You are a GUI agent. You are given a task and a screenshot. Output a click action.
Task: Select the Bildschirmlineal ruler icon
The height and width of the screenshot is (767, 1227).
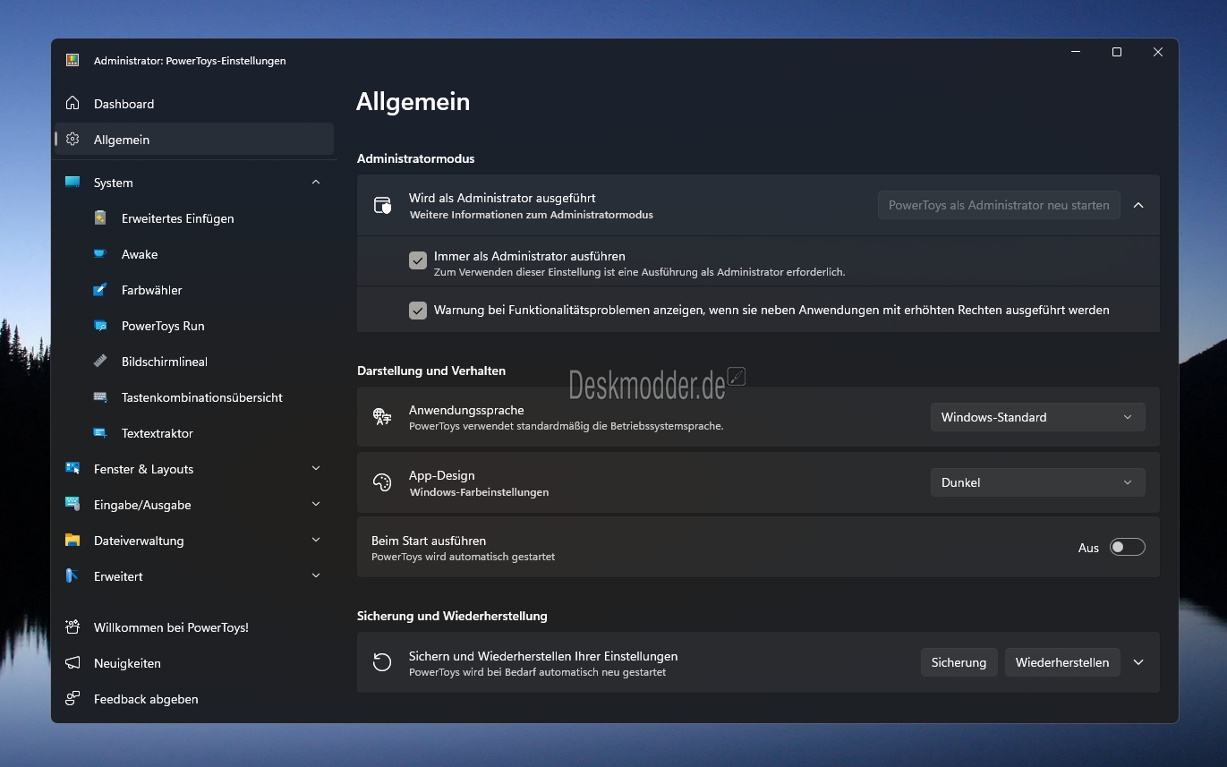click(x=101, y=362)
